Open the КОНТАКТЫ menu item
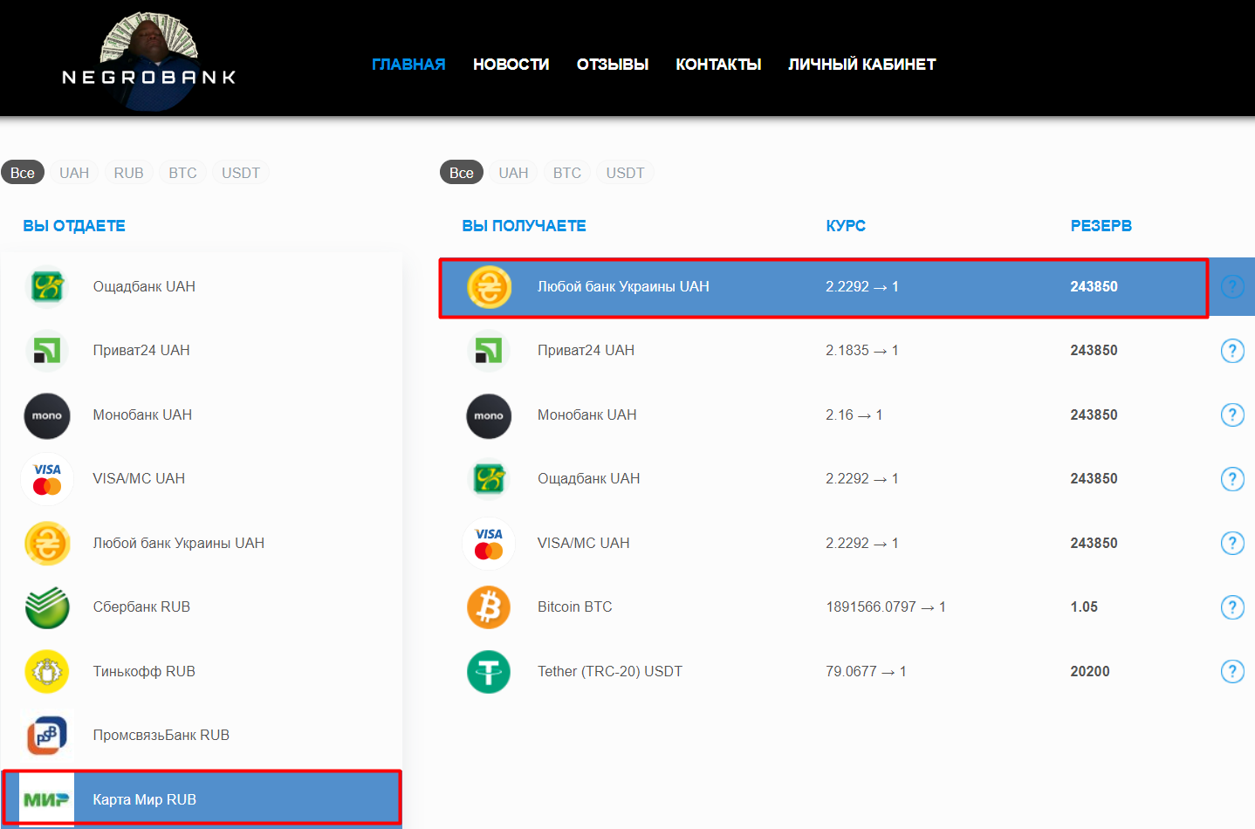The image size is (1255, 829). point(718,65)
